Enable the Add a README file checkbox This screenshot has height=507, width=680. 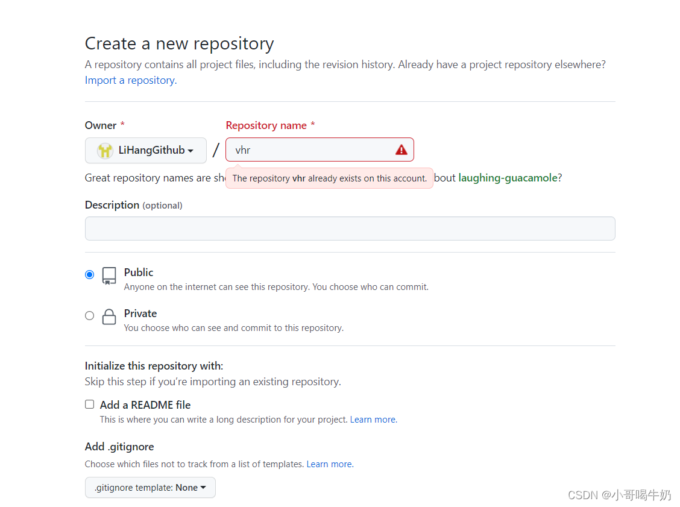click(90, 405)
